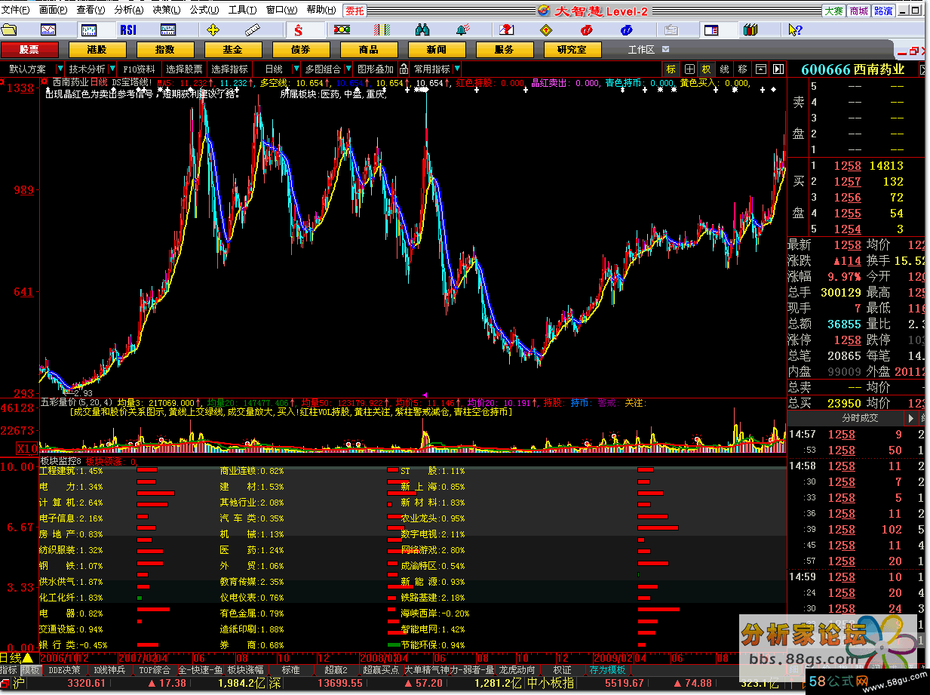Click the traffic light signal icon

pyautogui.click(x=342, y=30)
